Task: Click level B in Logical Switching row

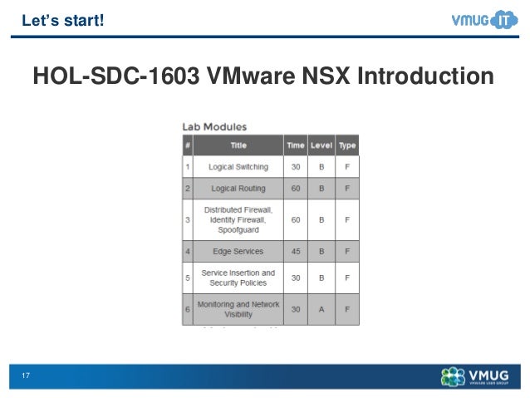Action: pyautogui.click(x=321, y=167)
